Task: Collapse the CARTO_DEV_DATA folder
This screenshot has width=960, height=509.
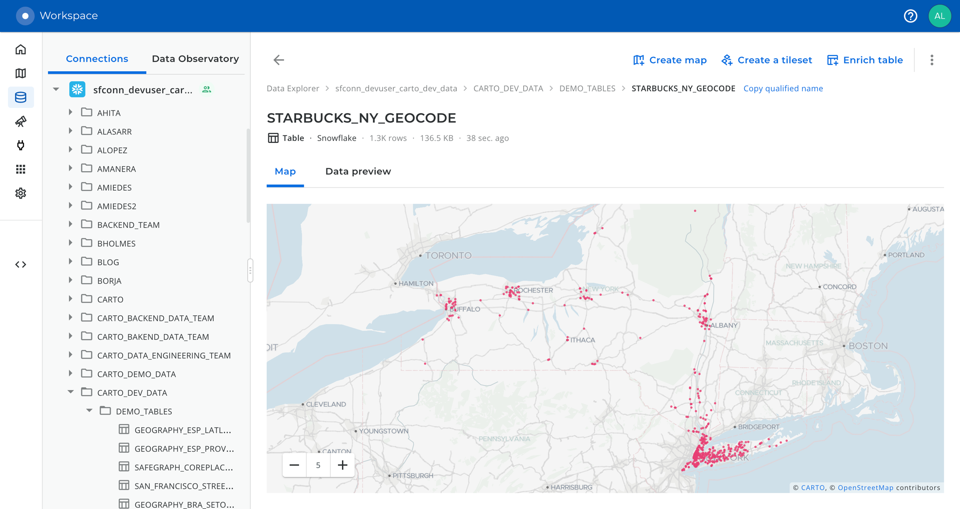Action: click(70, 392)
